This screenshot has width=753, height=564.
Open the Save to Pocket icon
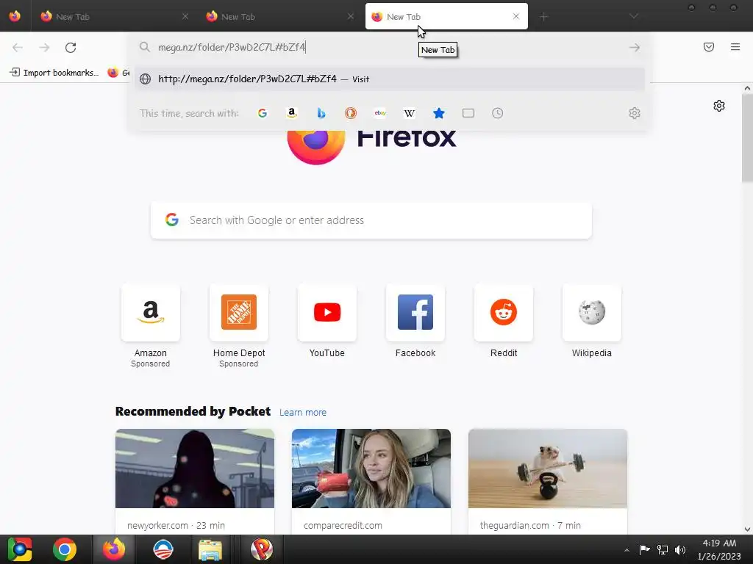click(x=709, y=47)
